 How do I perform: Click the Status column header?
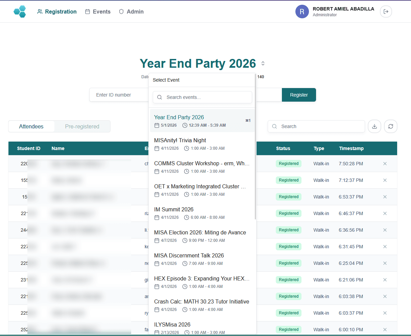283,148
